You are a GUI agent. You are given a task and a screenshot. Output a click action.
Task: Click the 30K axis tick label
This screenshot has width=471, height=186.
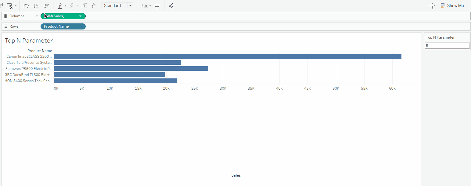[x=223, y=88]
